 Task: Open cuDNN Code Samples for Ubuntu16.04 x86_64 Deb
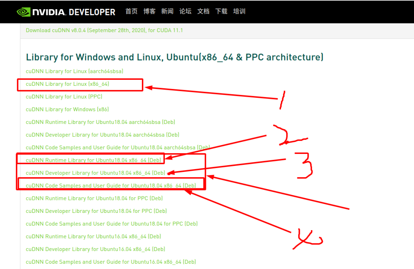point(110,261)
